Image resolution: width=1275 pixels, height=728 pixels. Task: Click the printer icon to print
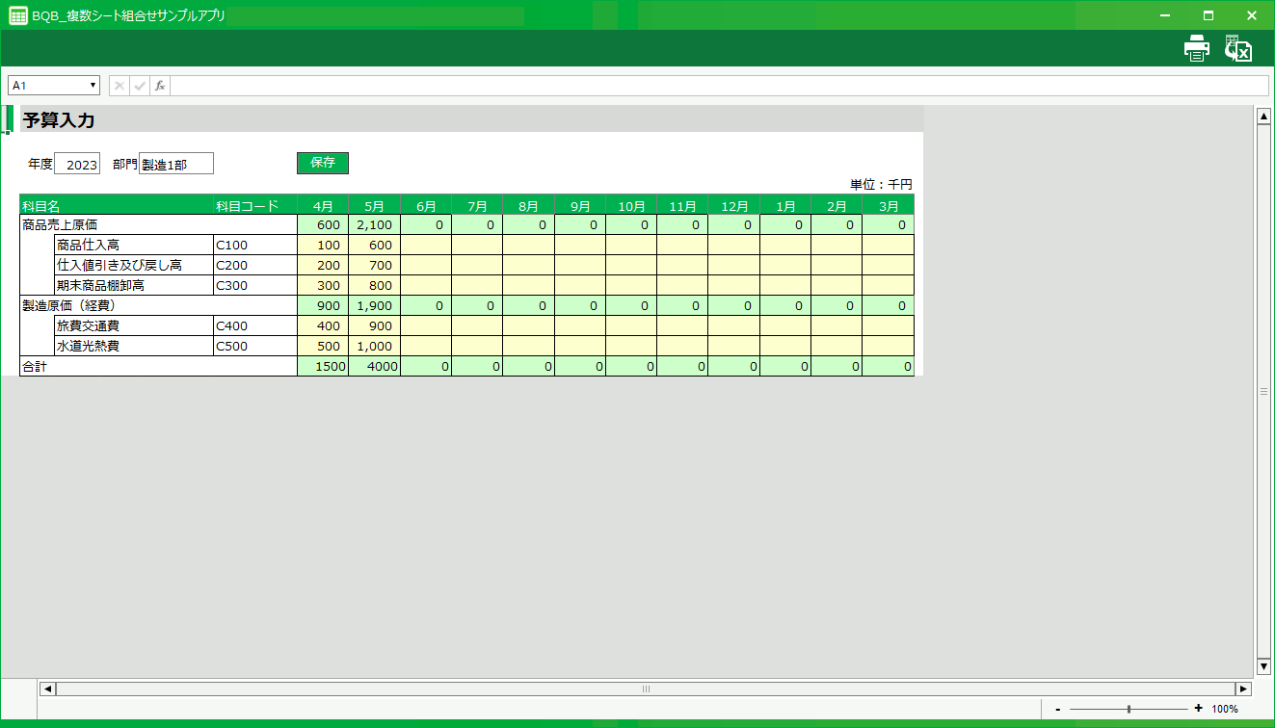(x=1196, y=49)
